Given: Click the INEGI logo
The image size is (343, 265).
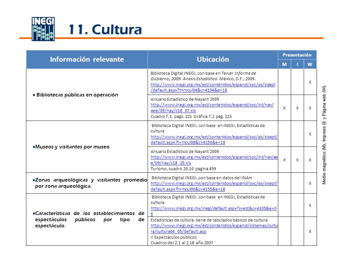Looking at the screenshot, I should coord(43,29).
